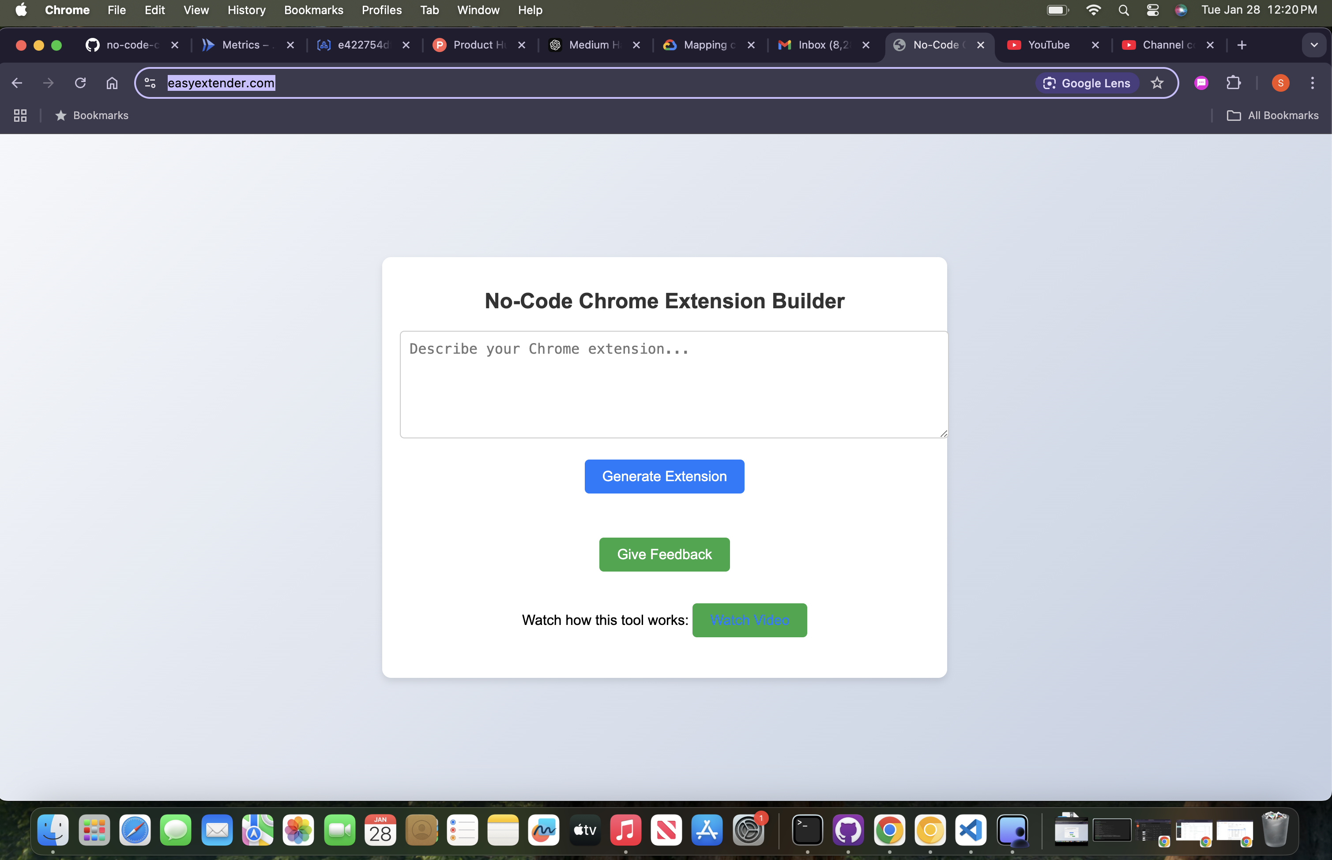The height and width of the screenshot is (860, 1332).
Task: Open Chrome three-dot menu
Action: [x=1313, y=83]
